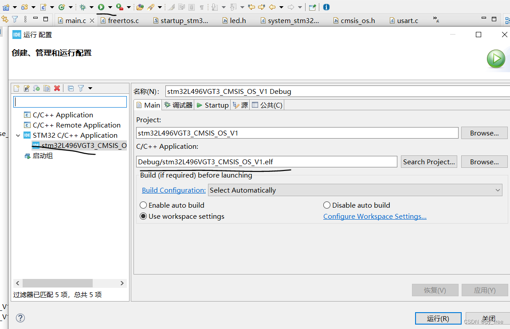Open external tools dropdown arrow
Screen dimensions: 510x329
click(129, 7)
